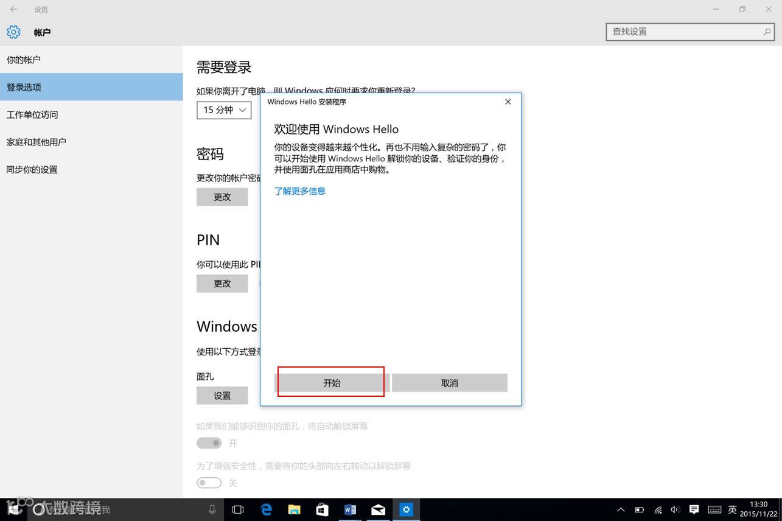Open the Mail app on the taskbar
The width and height of the screenshot is (782, 521).
click(378, 509)
